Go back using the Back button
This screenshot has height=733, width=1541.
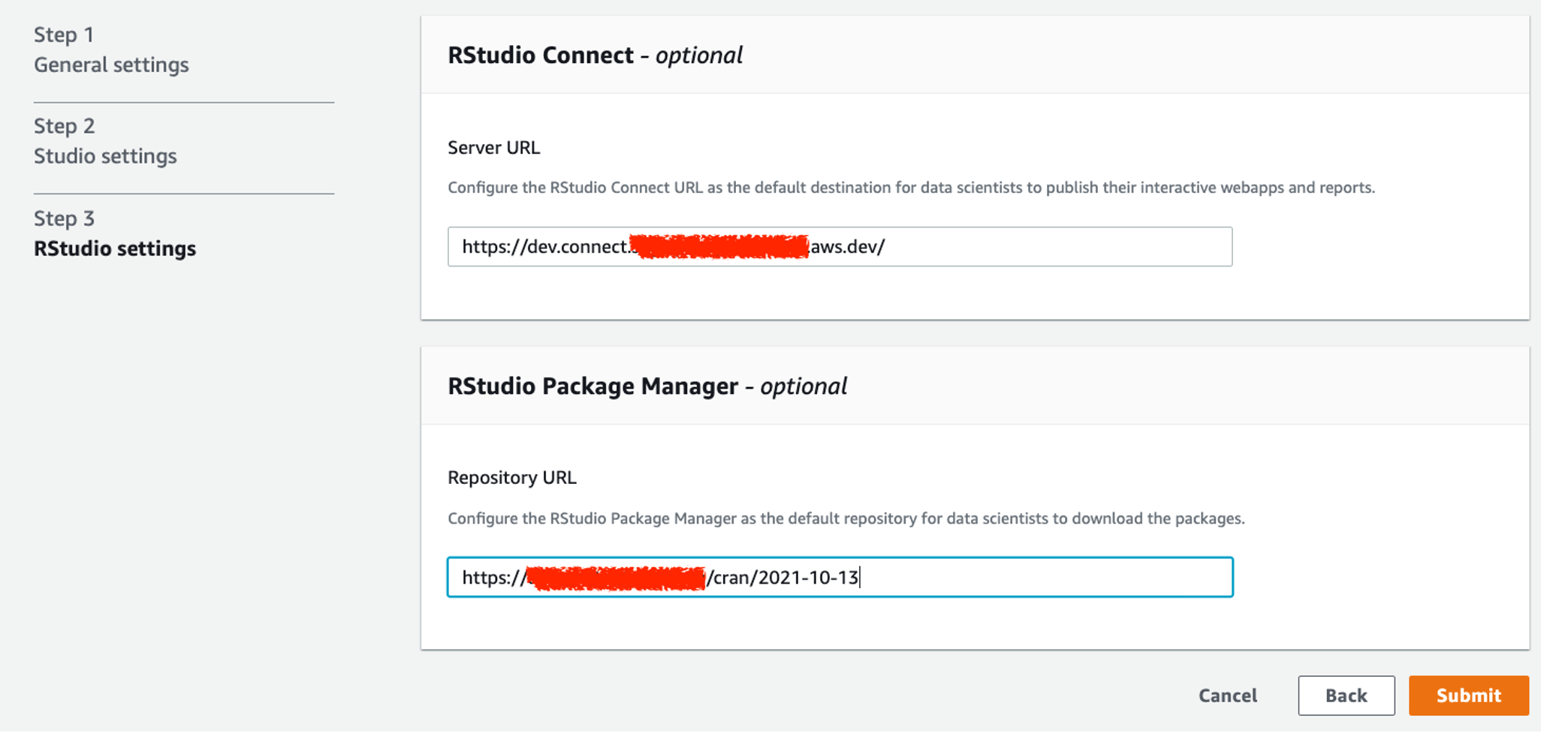point(1346,695)
